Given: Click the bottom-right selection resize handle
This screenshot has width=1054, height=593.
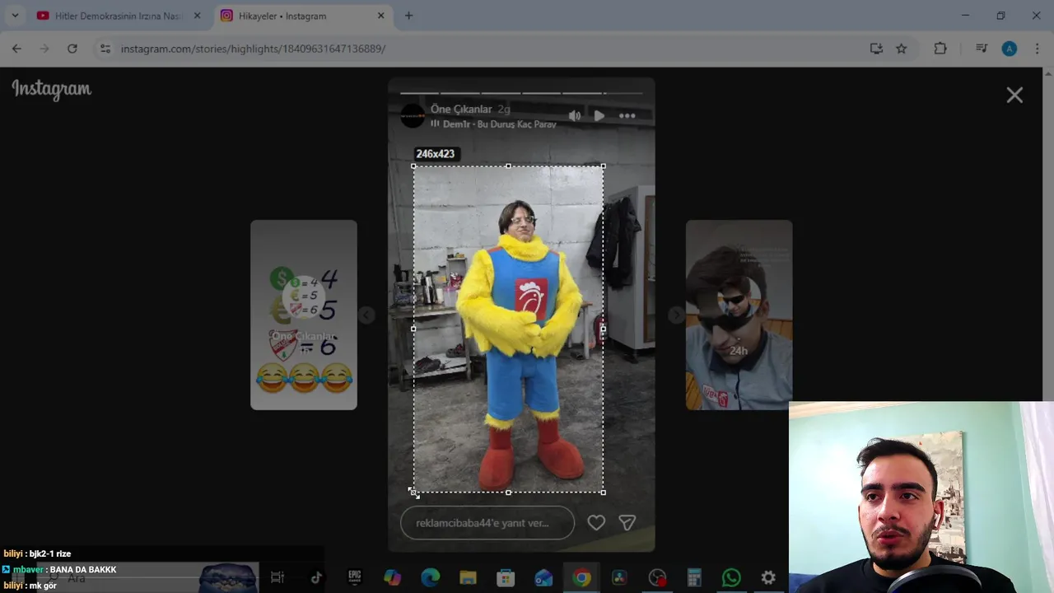Looking at the screenshot, I should [604, 493].
